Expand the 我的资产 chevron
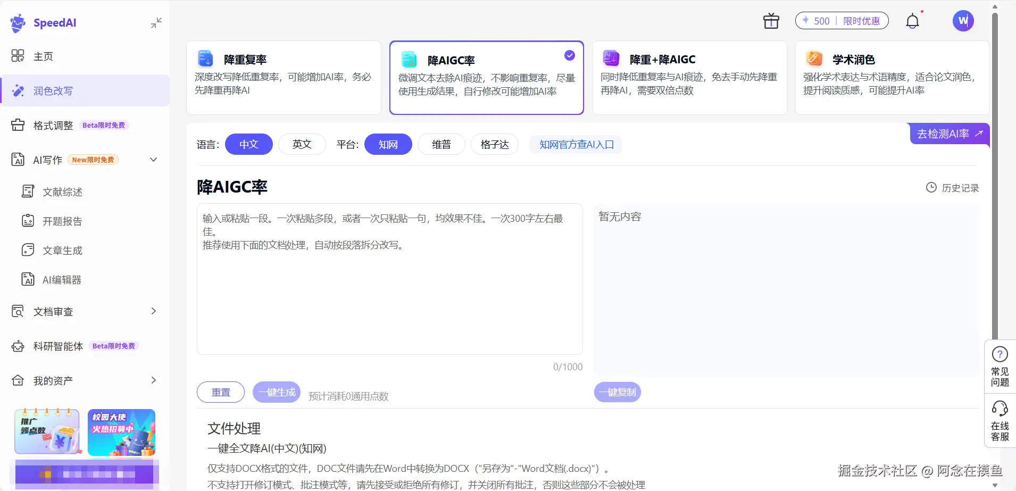The image size is (1016, 491). pos(154,380)
